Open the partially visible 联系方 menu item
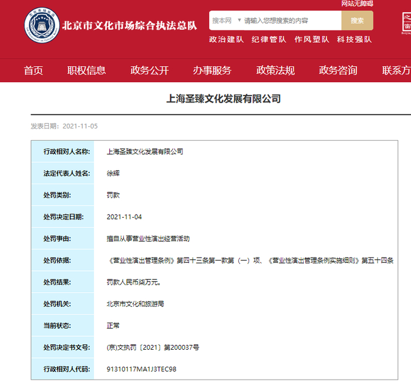Screen dimensions: 411x389 [396, 70]
